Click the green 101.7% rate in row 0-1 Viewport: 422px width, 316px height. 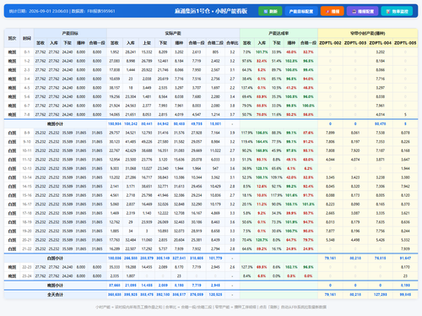tap(262, 52)
